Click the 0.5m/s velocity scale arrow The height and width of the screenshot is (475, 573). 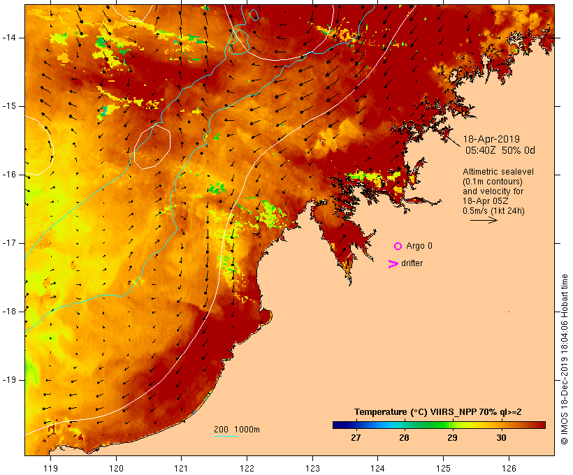coord(484,220)
